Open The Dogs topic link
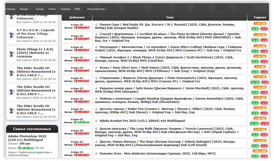Viewport: 274px width, 161px height. pyautogui.click(x=165, y=143)
